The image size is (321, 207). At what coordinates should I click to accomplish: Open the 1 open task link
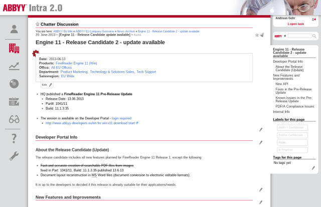296,24
